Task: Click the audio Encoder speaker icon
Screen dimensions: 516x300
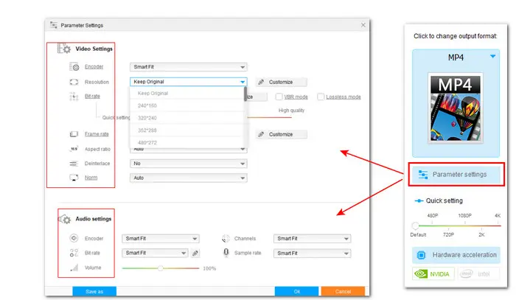Action: 74,238
